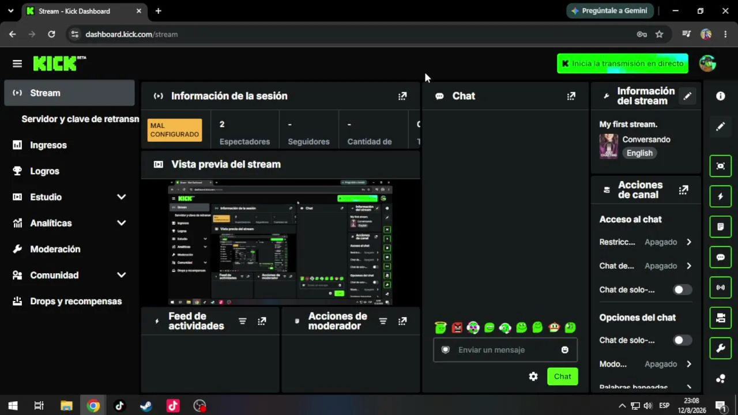Click the info circle icon in right sidebar
The image size is (738, 415).
pos(721,96)
